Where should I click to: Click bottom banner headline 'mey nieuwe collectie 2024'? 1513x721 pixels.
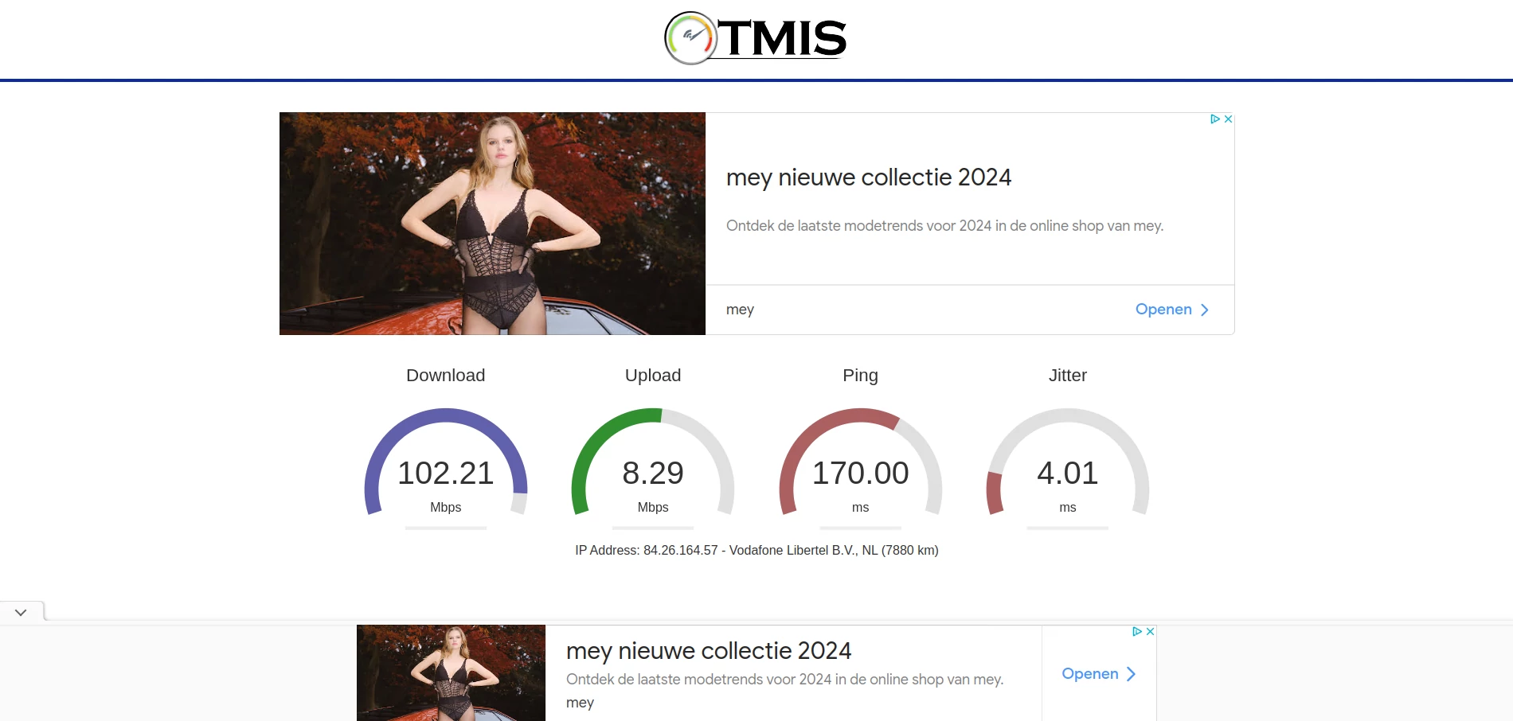[709, 651]
